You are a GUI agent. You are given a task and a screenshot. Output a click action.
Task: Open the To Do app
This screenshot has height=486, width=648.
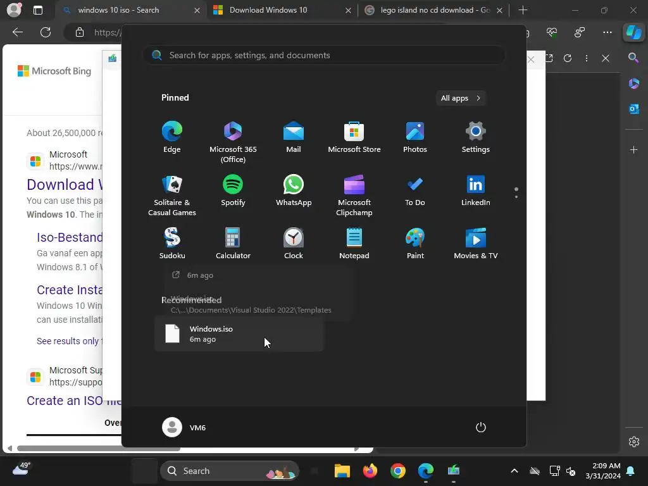415,190
